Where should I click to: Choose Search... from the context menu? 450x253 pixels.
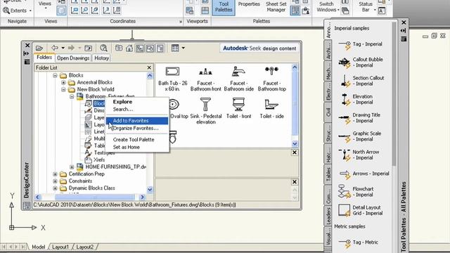(x=137, y=110)
